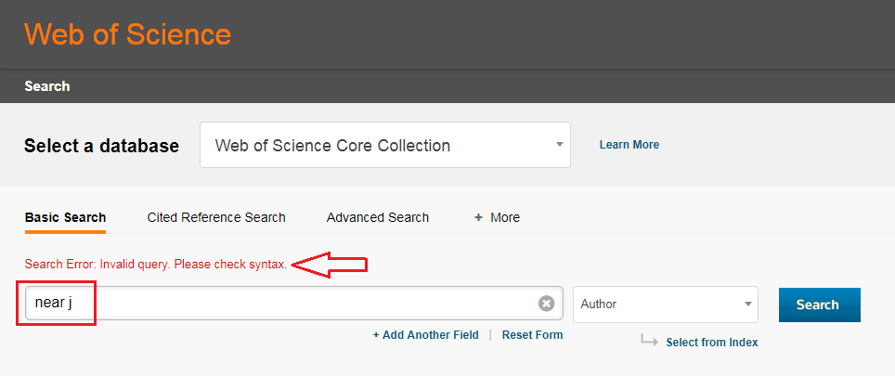Click inside the search field containing "near j"
Image resolution: width=895 pixels, height=376 pixels.
coord(279,304)
